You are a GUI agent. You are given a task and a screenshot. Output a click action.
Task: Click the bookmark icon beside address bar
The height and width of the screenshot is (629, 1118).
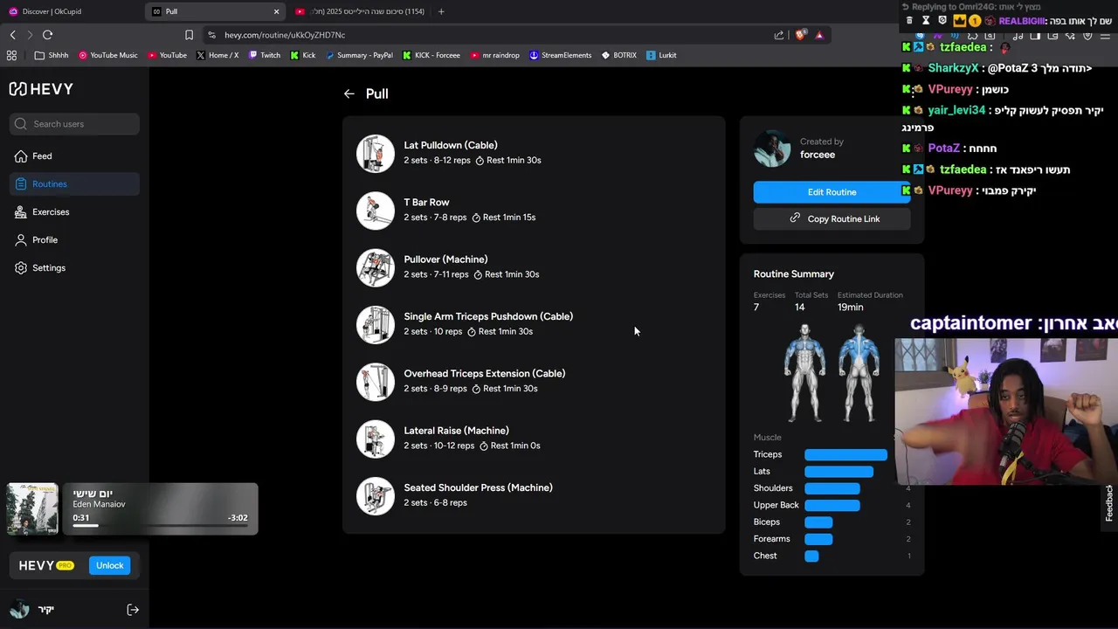point(189,35)
